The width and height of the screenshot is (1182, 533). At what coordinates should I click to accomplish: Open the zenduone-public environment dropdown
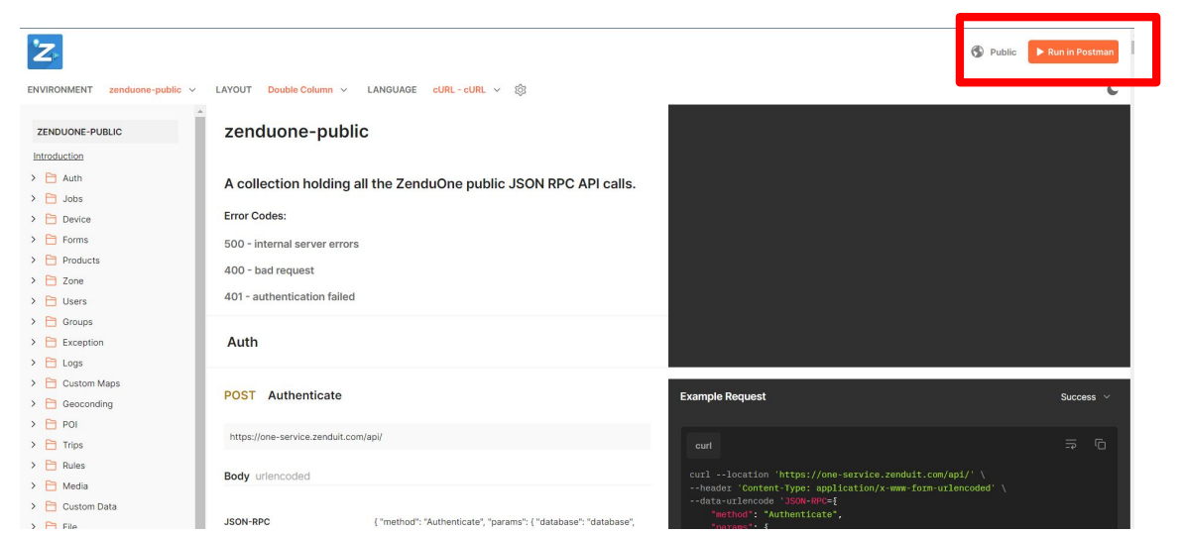tap(153, 89)
